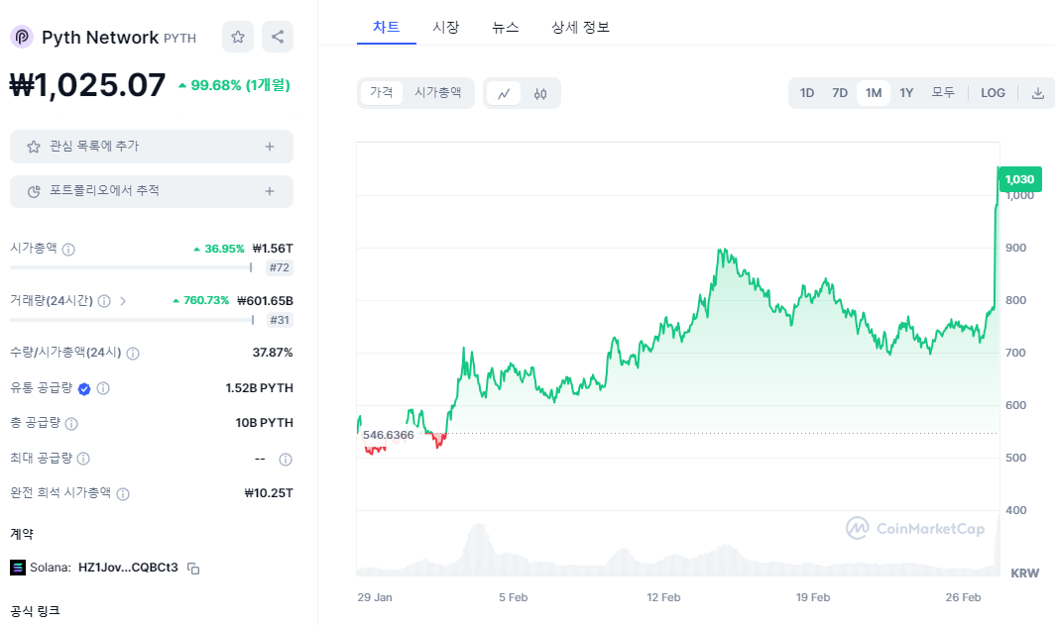The width and height of the screenshot is (1055, 625).
Task: Show info for 수량/시가총액(24시)
Action: coord(133,354)
